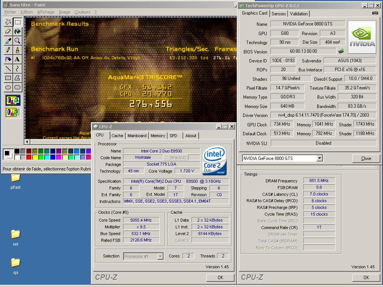The height and width of the screenshot is (287, 383).
Task: Pick the Polygon shape tool
Action: click(18, 78)
